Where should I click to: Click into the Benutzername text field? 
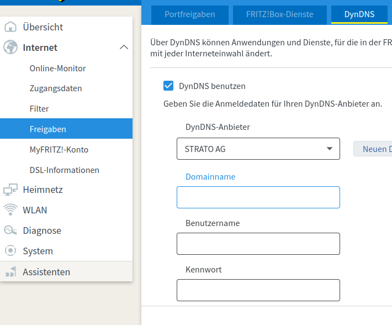tap(258, 244)
